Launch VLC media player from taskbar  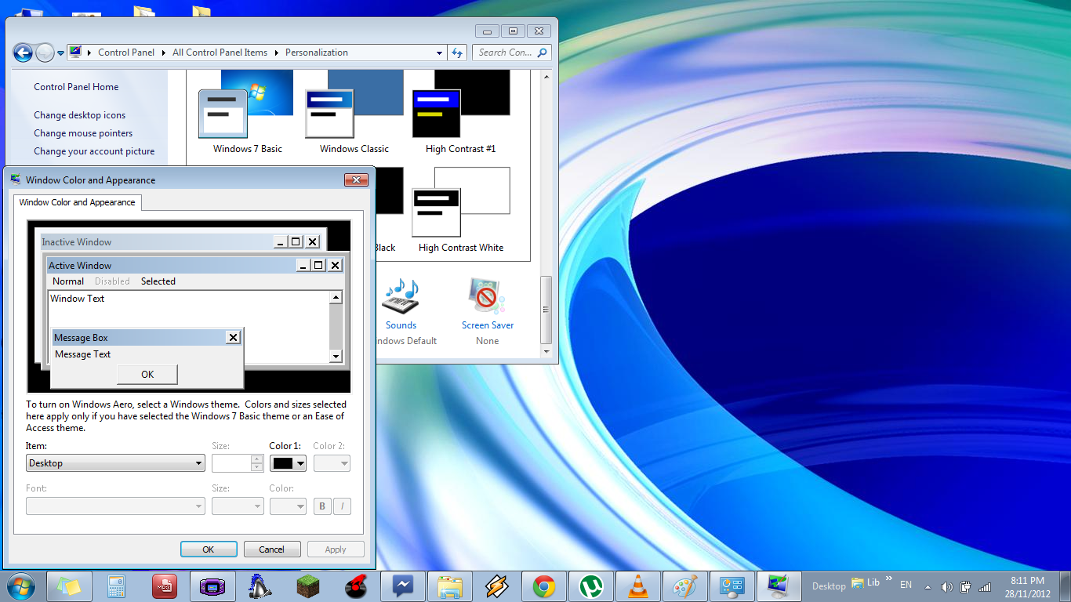[x=639, y=586]
